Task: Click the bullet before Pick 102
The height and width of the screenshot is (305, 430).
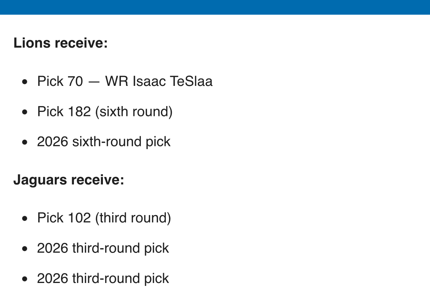Action: [25, 219]
